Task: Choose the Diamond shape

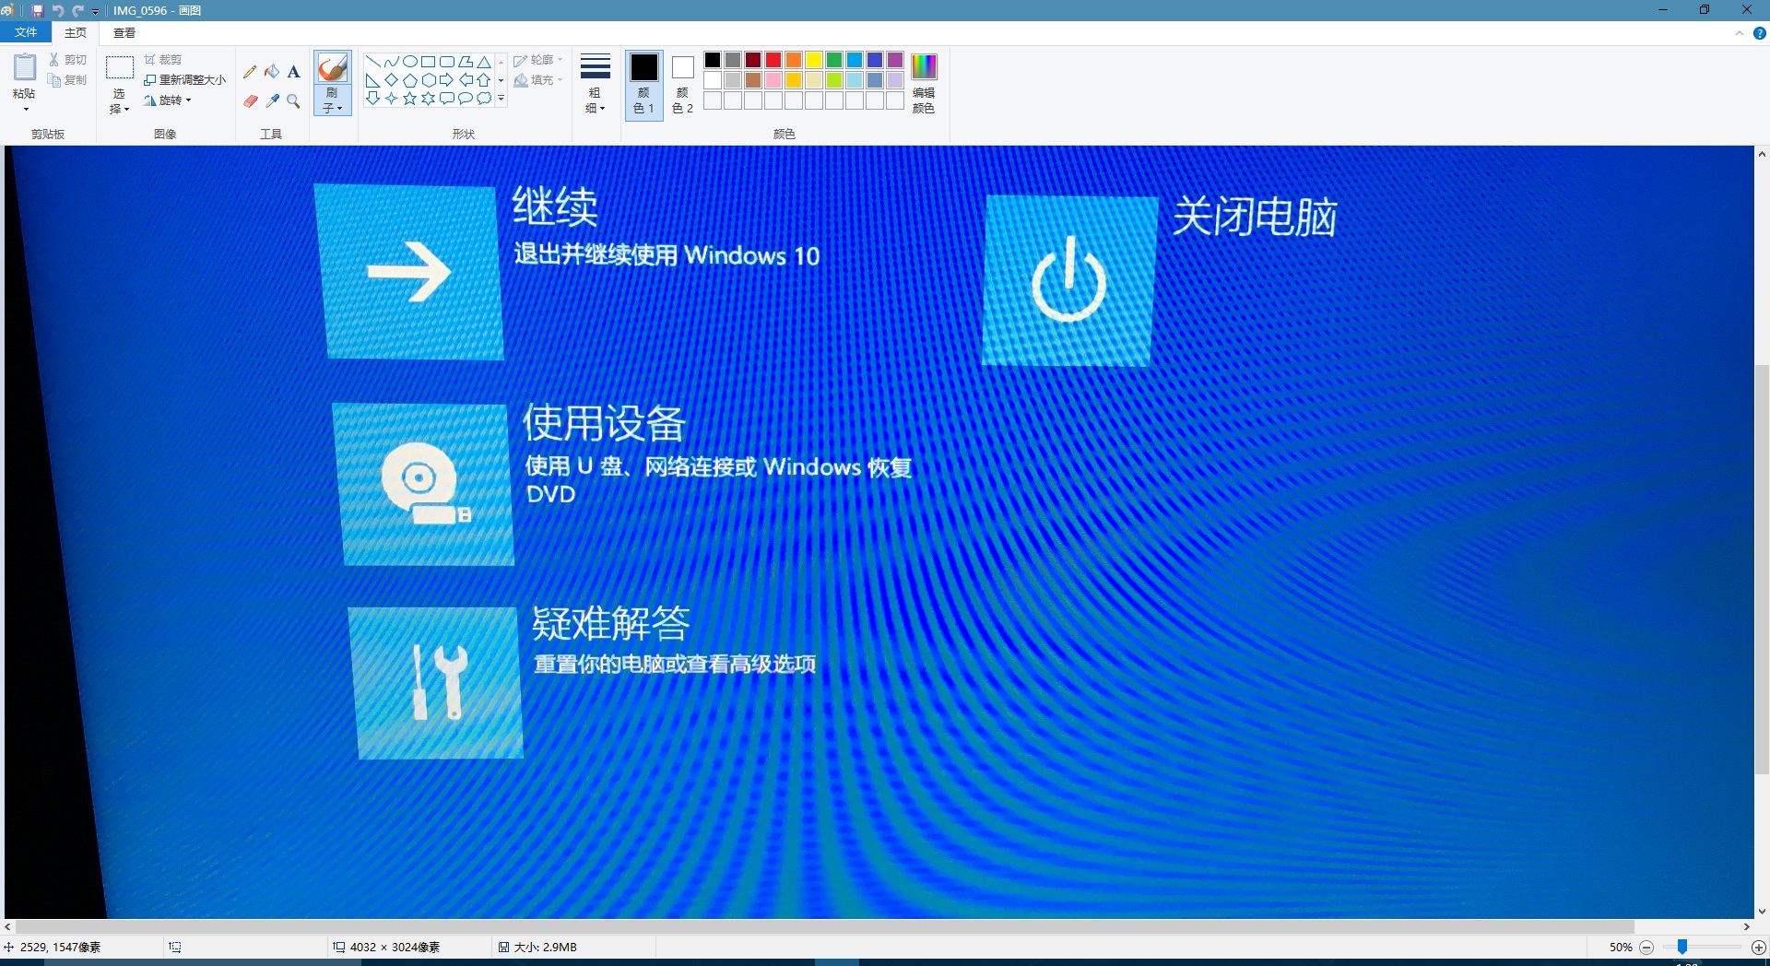Action: [391, 80]
